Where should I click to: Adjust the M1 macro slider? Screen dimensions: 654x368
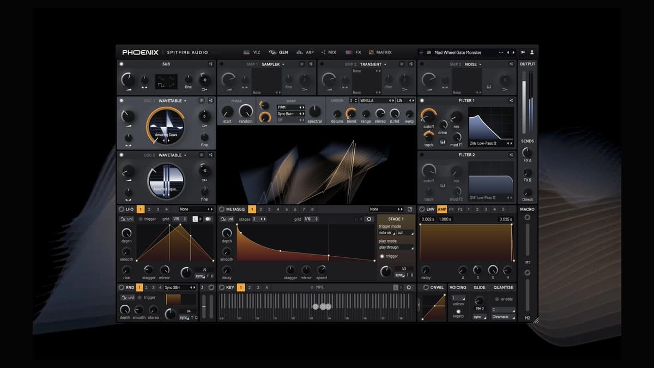(527, 240)
